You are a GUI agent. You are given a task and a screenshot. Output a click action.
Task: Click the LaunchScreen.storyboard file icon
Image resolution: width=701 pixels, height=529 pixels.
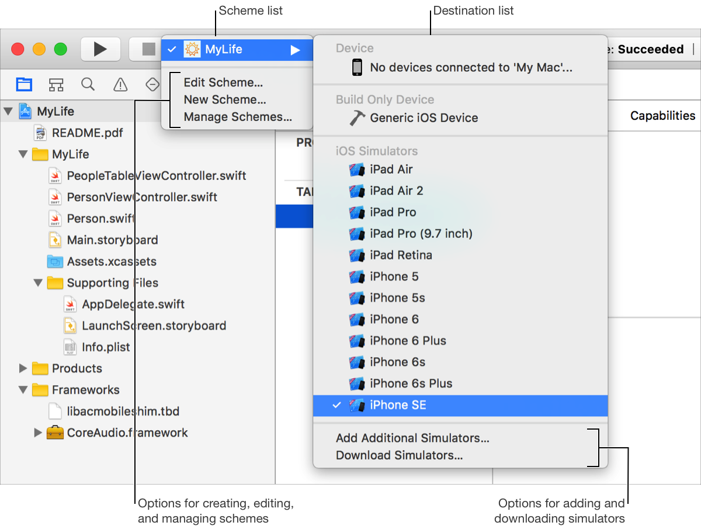pyautogui.click(x=70, y=326)
